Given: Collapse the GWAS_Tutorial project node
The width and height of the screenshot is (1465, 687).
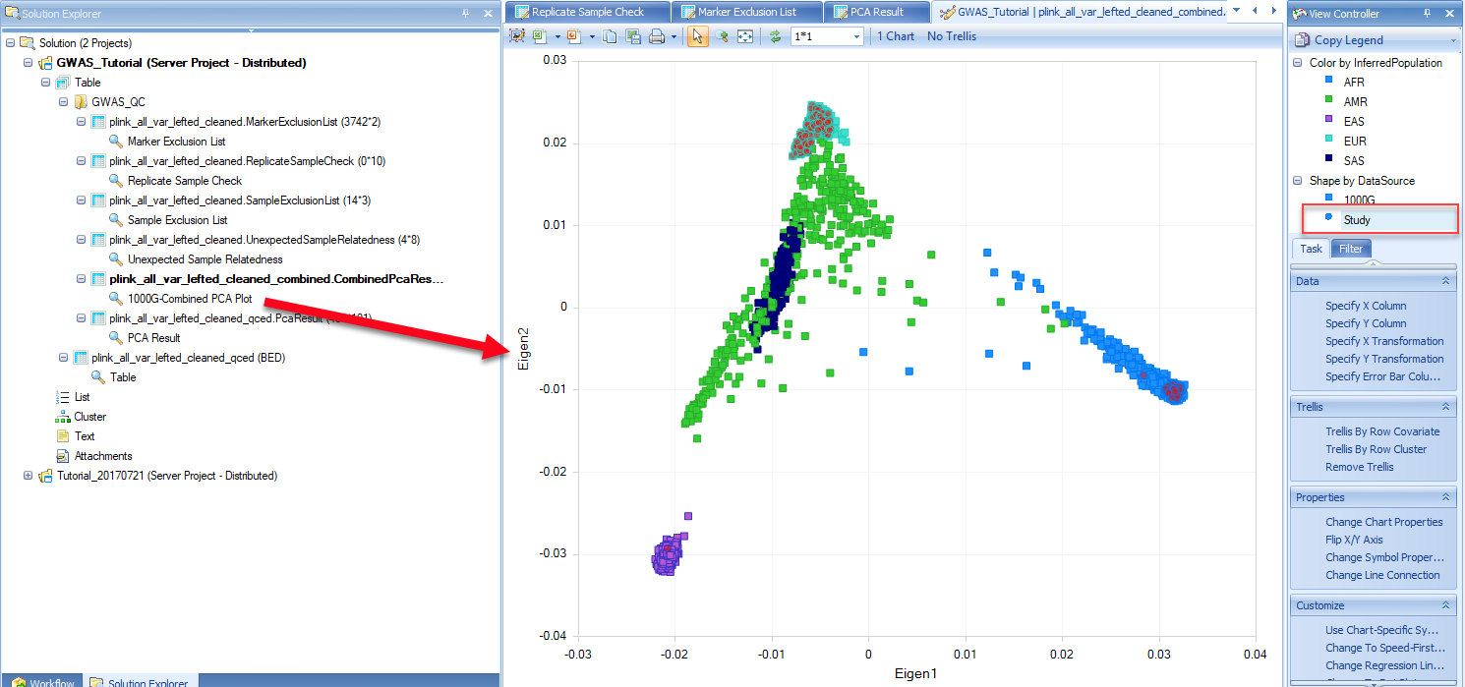Looking at the screenshot, I should (x=28, y=63).
